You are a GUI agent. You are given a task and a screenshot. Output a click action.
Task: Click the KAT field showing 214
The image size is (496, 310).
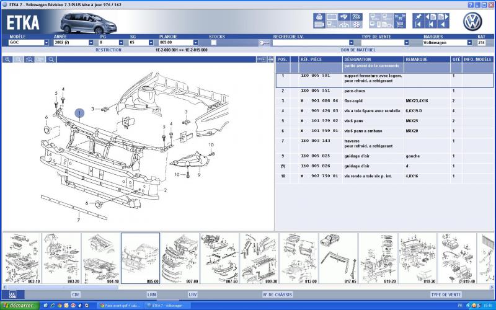482,42
